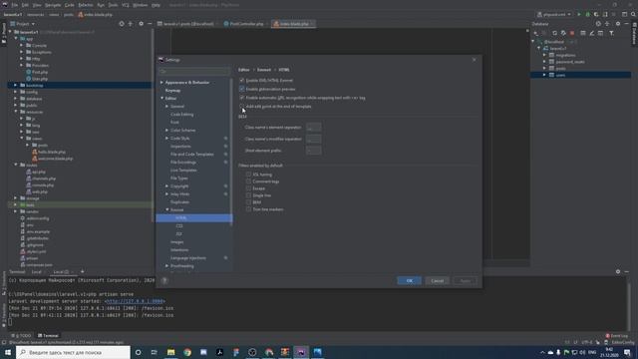Add new terminal tab with plus icon

pyautogui.click(x=82, y=271)
